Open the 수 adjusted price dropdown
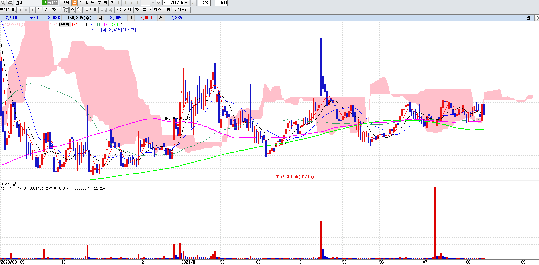Image resolution: width=539 pixels, height=265 pixels. [39, 10]
